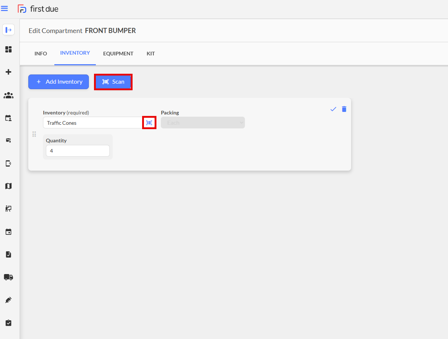Click the syringe icon in the sidebar

pyautogui.click(x=8, y=300)
